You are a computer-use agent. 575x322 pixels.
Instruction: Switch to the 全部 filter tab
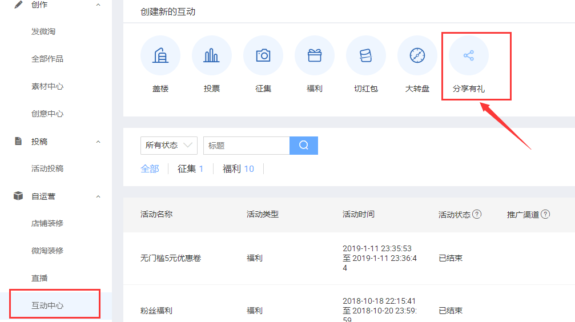tap(150, 168)
